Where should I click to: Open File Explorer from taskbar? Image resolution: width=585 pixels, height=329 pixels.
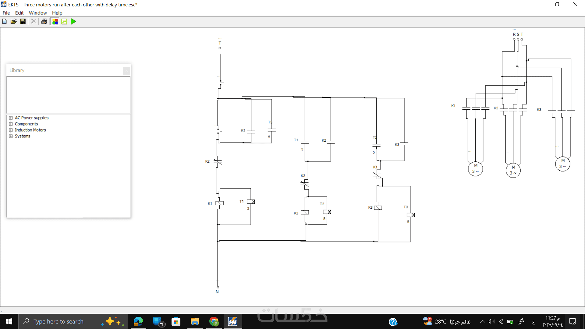pos(195,321)
